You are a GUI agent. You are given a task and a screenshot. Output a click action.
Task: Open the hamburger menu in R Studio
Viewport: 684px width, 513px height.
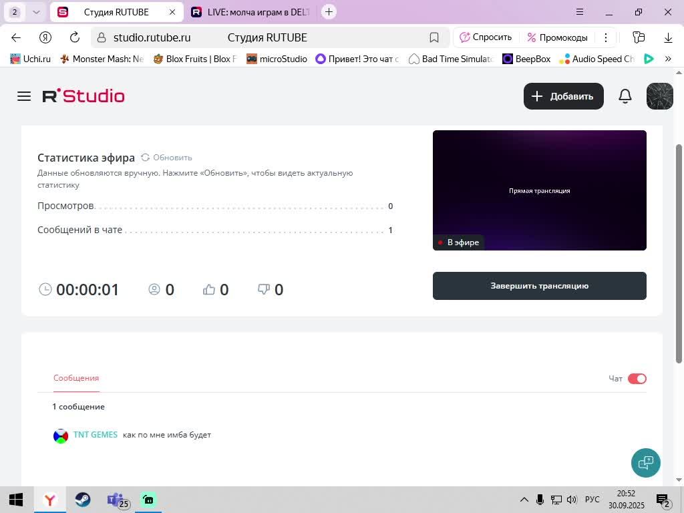pyautogui.click(x=24, y=96)
